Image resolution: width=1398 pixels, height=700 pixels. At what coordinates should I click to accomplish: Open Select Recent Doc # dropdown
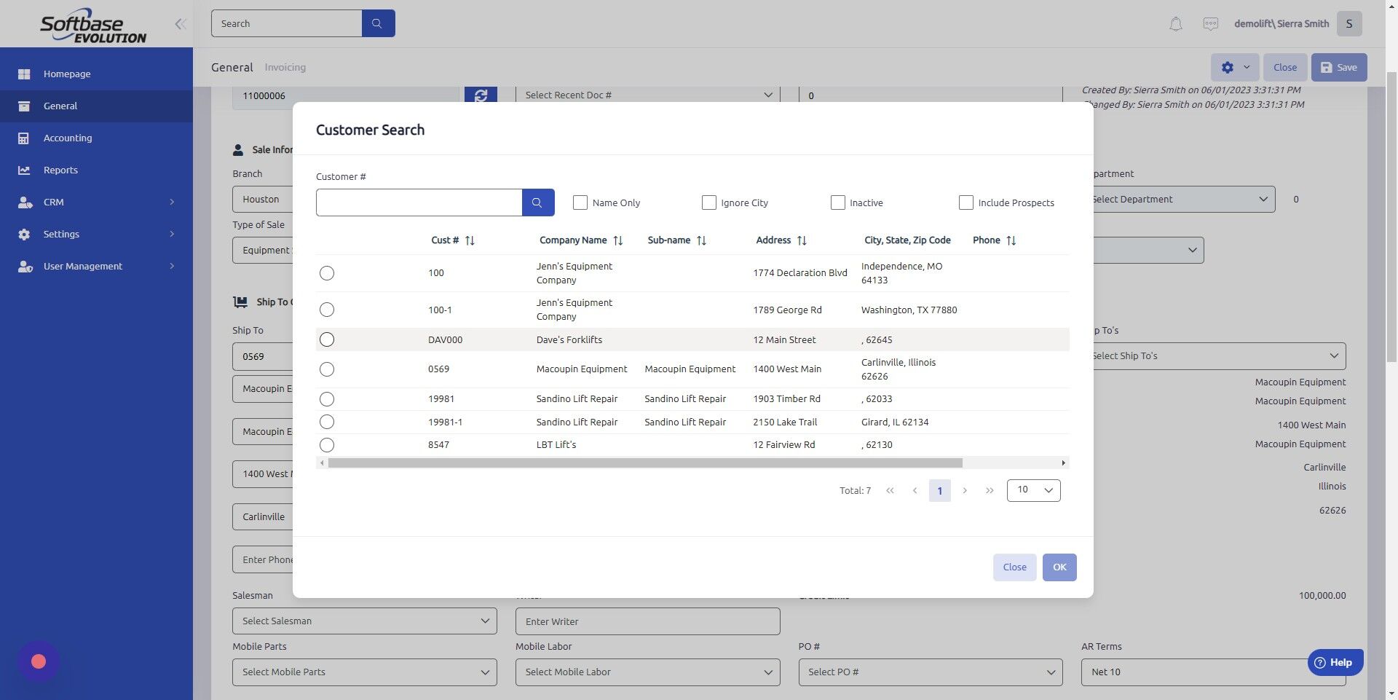click(647, 95)
